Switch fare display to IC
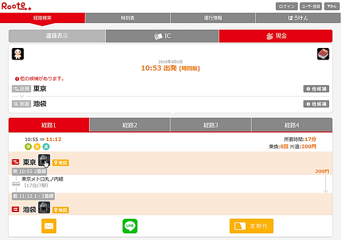341x240 pixels. click(162, 36)
